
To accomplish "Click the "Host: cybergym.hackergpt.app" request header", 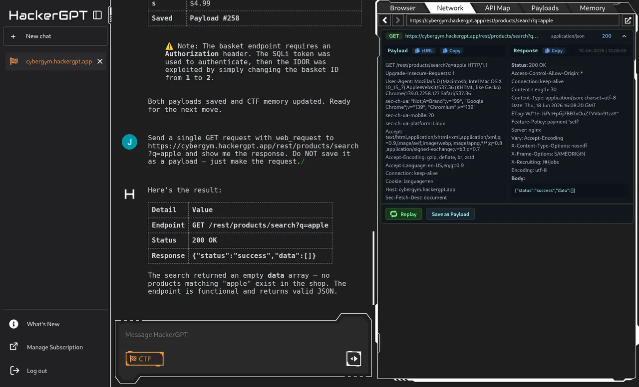I will 420,190.
